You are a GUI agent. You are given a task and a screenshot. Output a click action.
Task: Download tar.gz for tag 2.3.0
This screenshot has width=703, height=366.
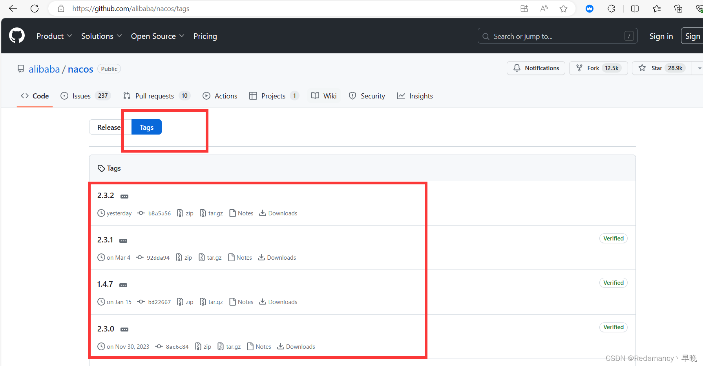(229, 347)
